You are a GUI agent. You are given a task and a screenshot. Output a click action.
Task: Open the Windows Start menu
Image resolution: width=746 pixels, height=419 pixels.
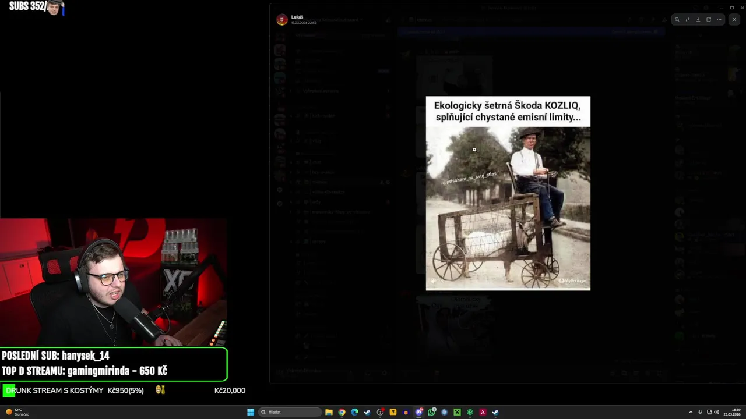pos(251,412)
